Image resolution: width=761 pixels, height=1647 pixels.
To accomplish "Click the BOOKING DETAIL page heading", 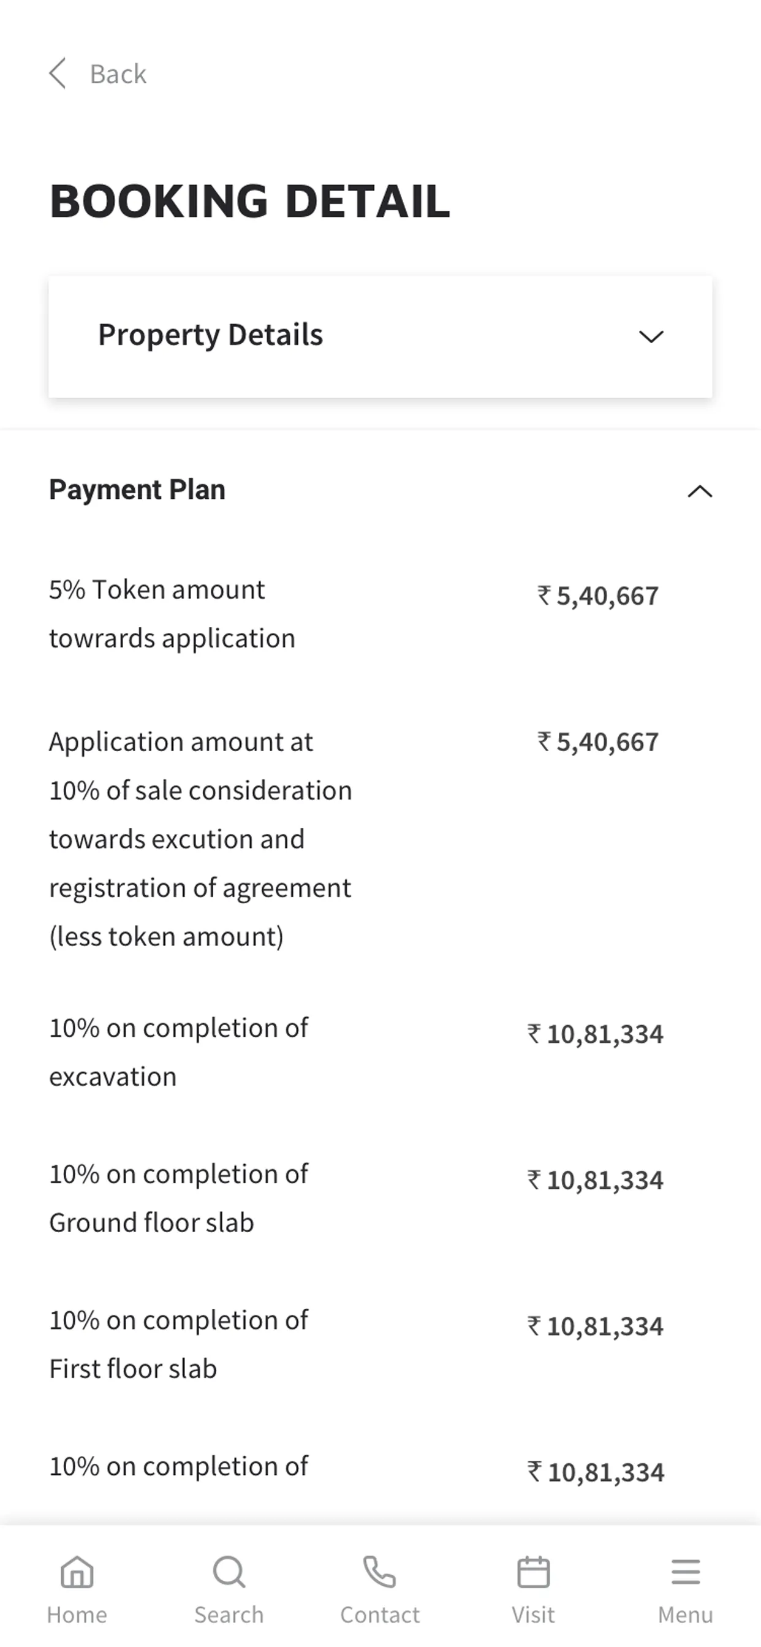I will click(250, 202).
